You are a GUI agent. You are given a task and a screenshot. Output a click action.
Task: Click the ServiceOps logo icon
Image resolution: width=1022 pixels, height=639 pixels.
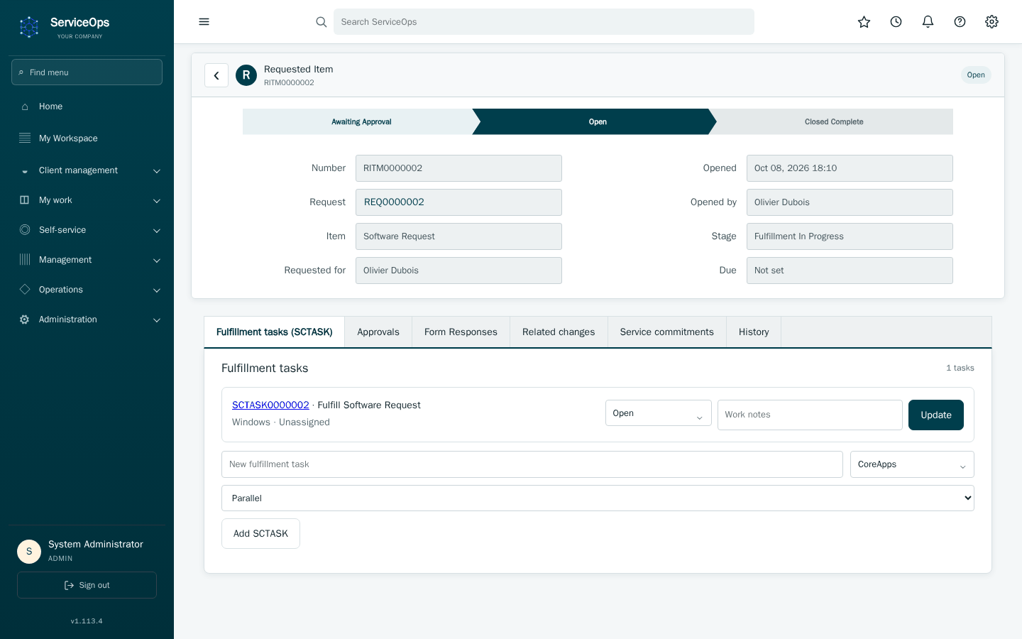pos(29,27)
